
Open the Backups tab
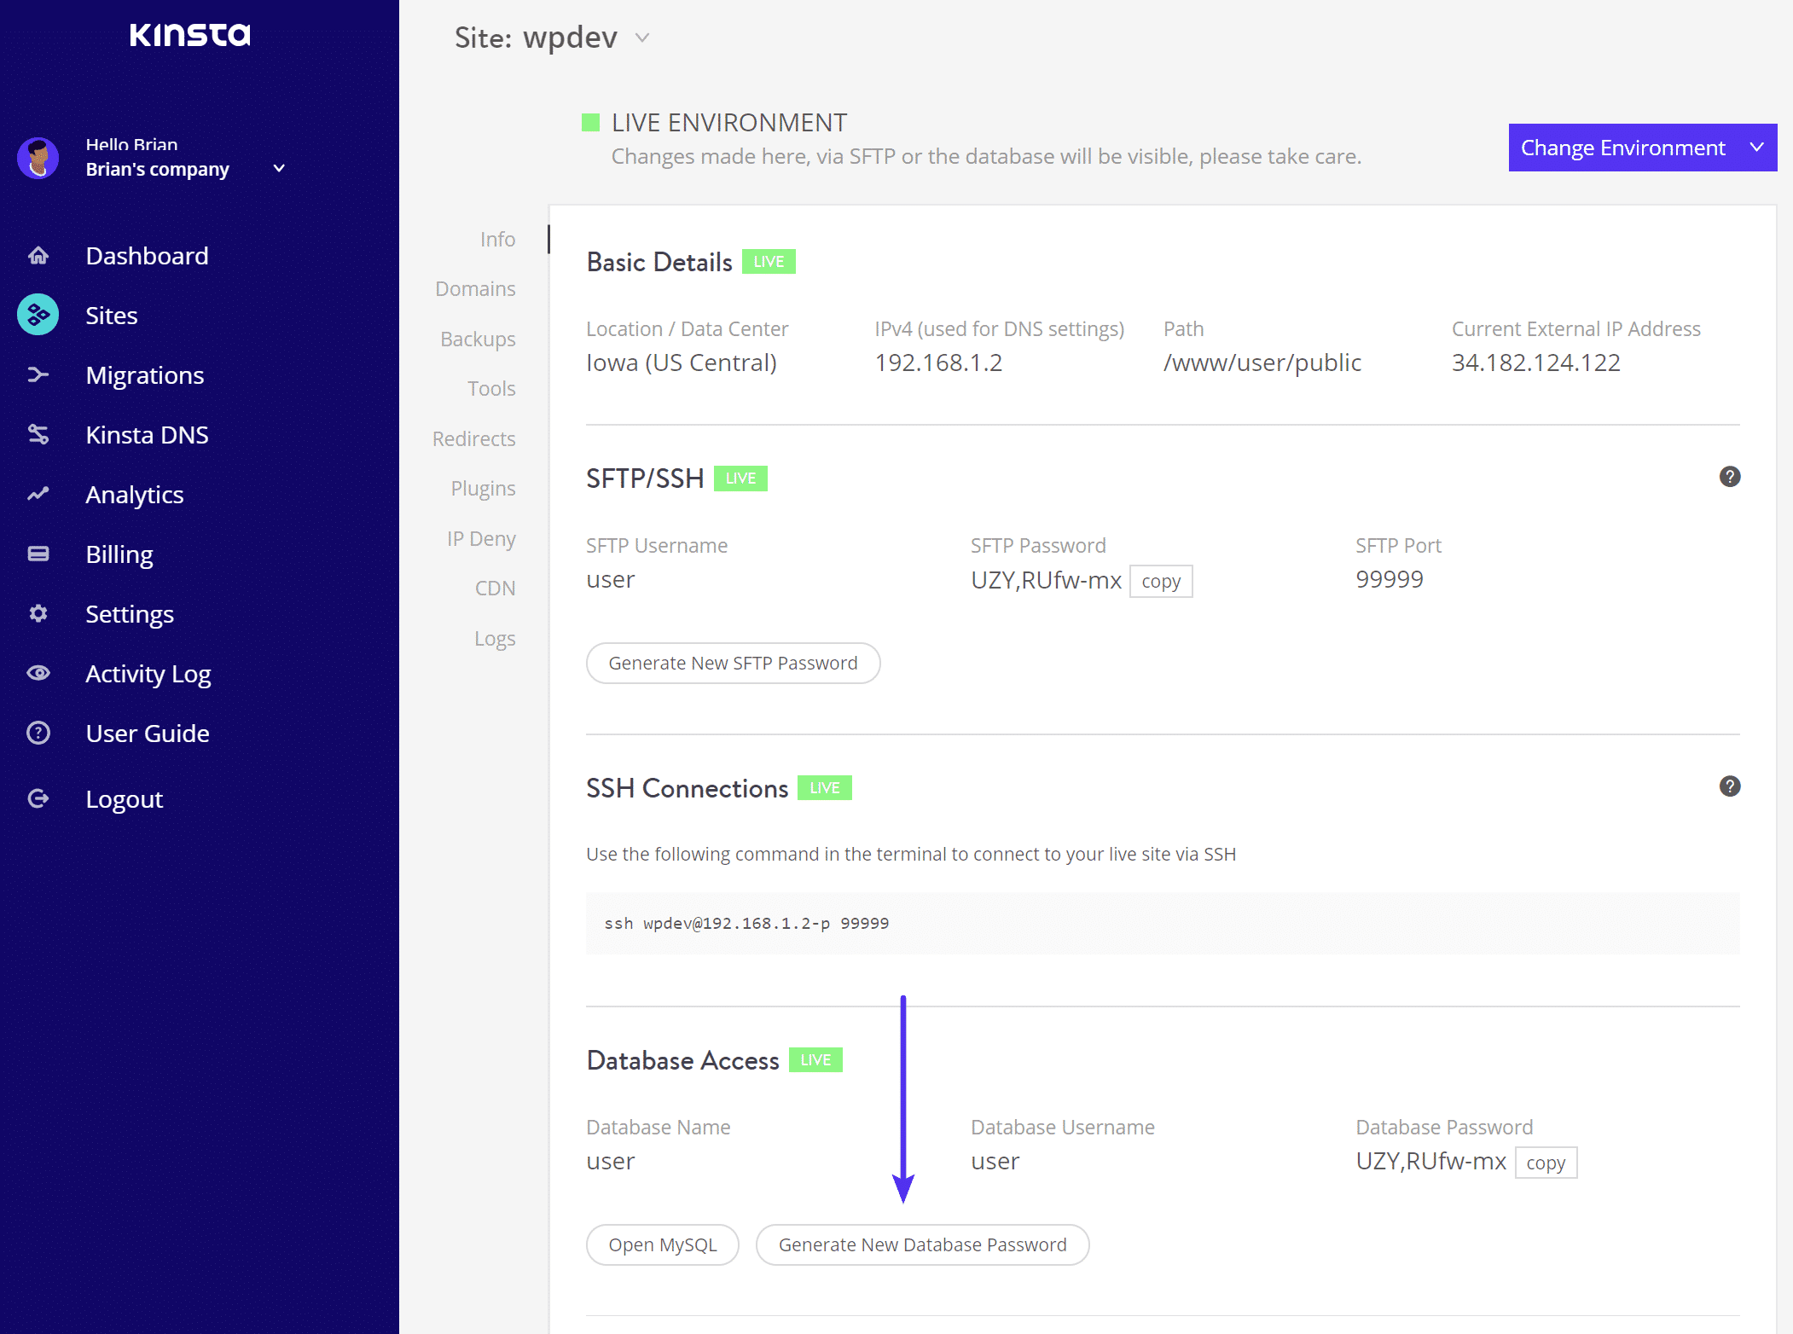click(x=478, y=339)
